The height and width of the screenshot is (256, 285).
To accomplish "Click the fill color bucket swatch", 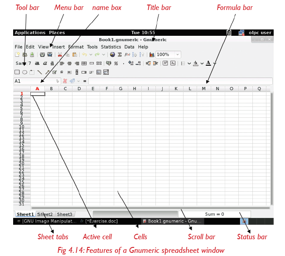I will pyautogui.click(x=196, y=63).
